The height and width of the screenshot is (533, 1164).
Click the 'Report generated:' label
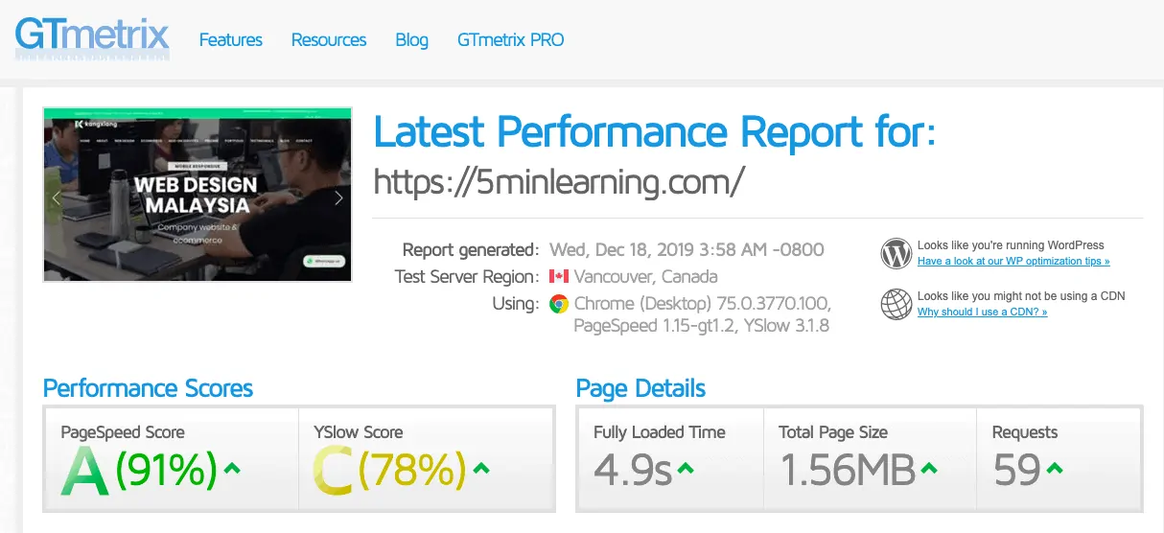click(471, 250)
